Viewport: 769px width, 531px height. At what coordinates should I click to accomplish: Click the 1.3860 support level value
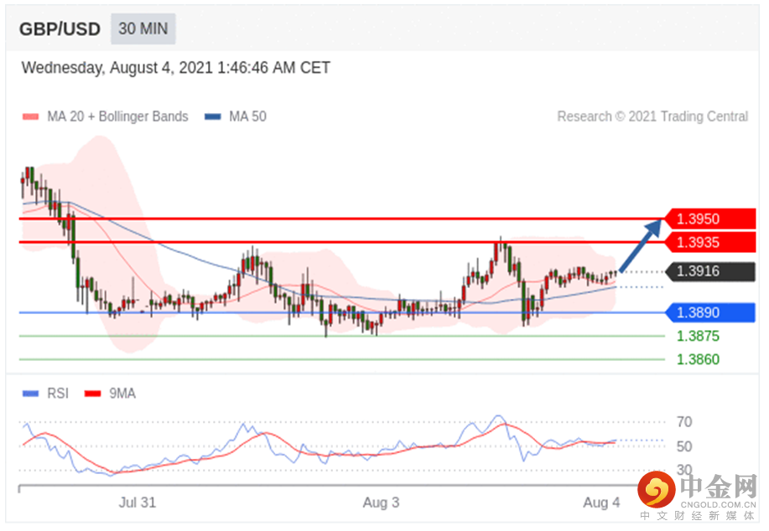(698, 359)
